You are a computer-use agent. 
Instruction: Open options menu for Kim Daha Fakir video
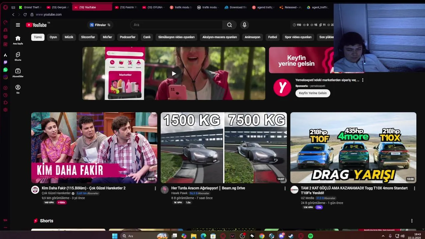pos(155,189)
